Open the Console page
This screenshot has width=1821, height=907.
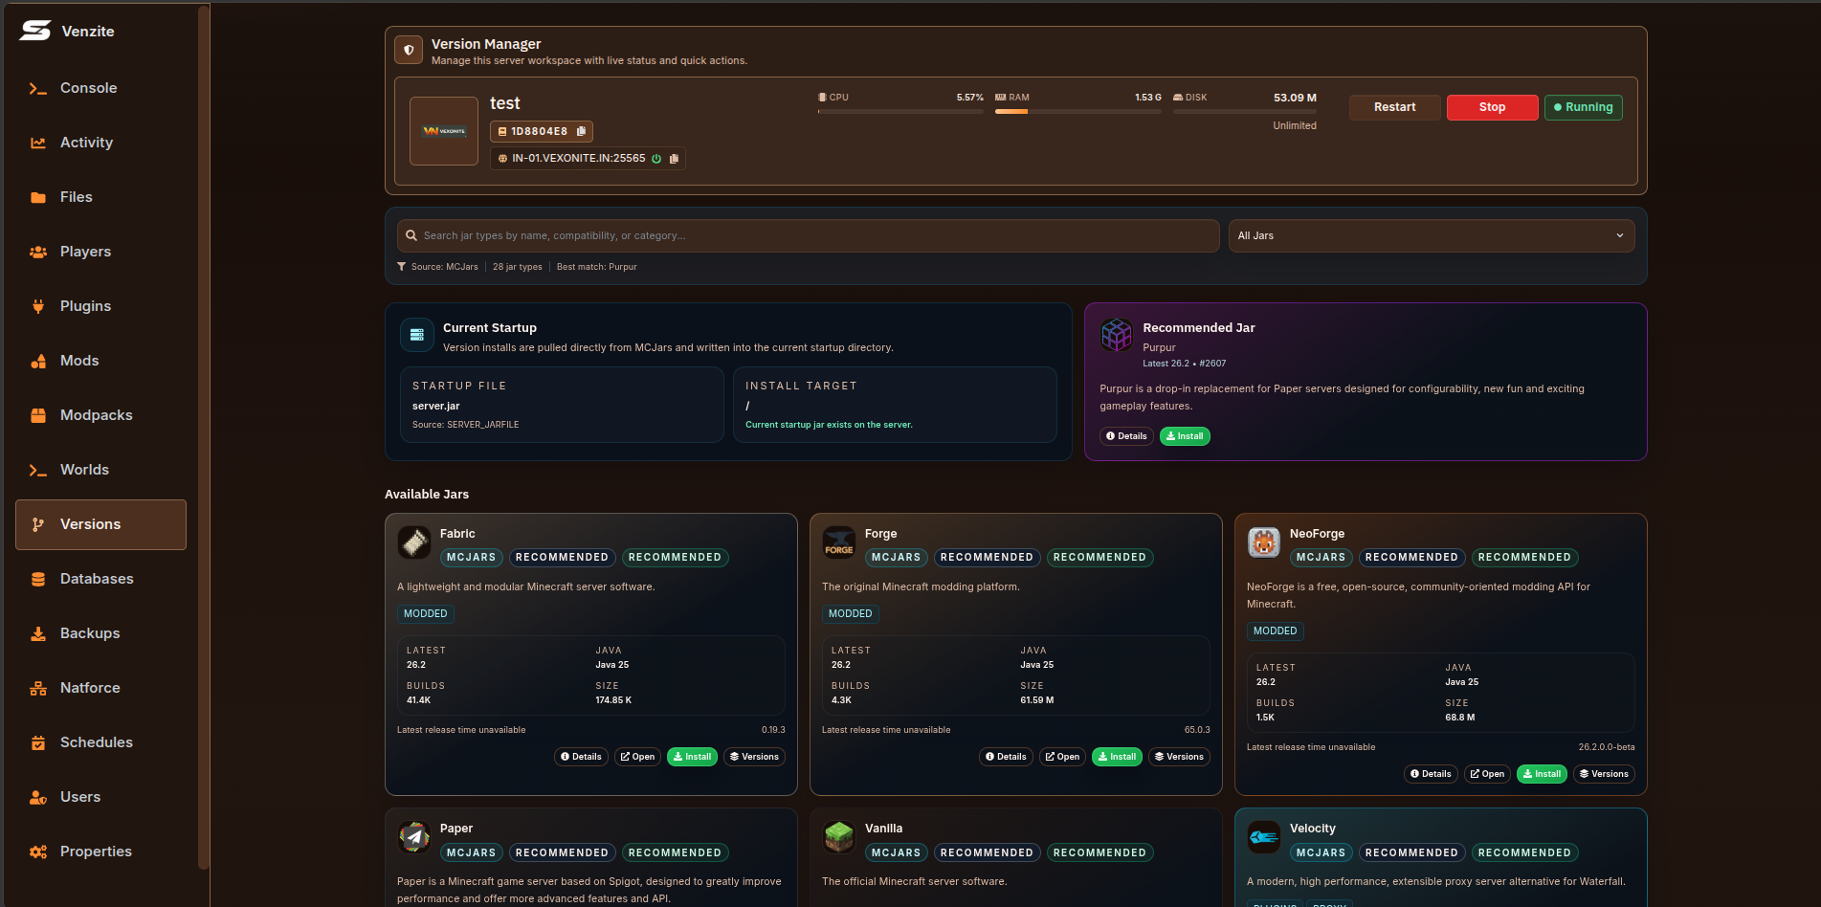click(x=100, y=88)
